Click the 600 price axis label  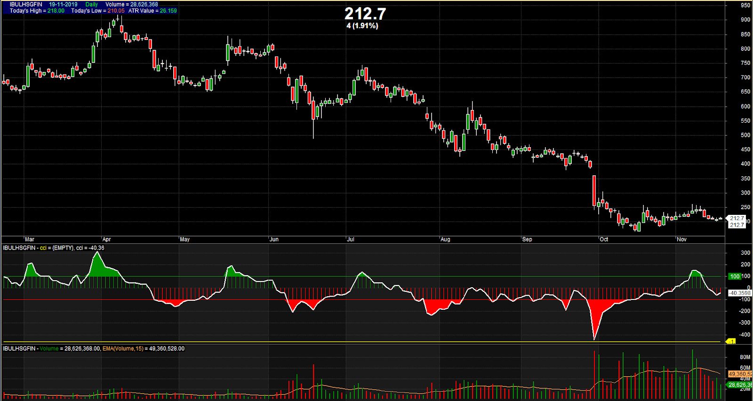[x=745, y=107]
